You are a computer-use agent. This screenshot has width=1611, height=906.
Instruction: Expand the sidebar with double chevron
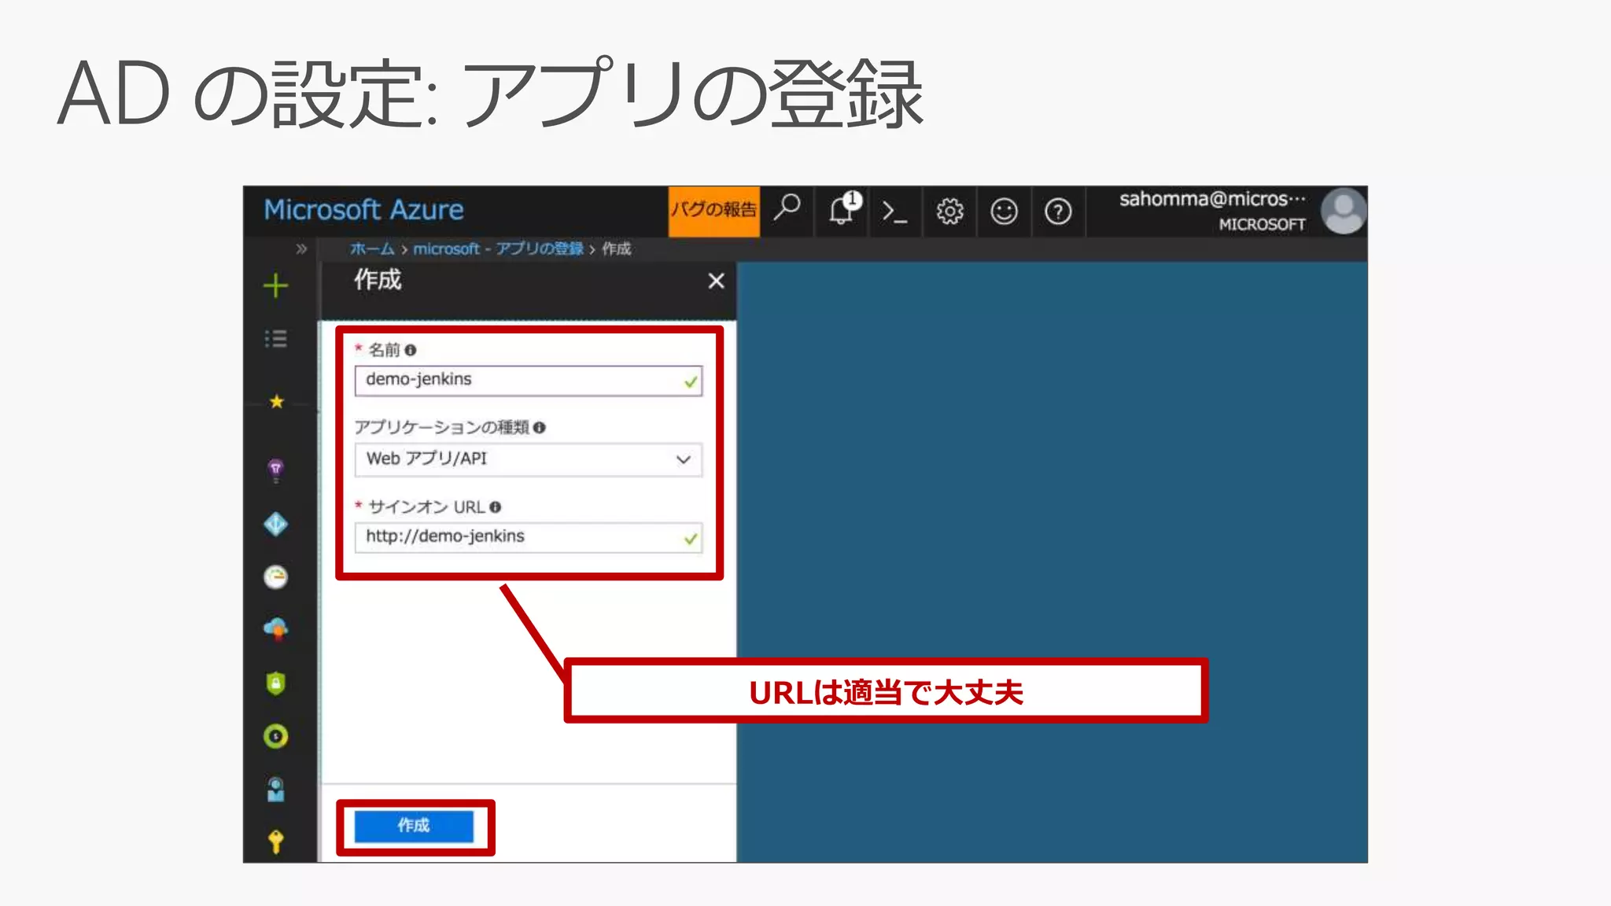point(301,249)
